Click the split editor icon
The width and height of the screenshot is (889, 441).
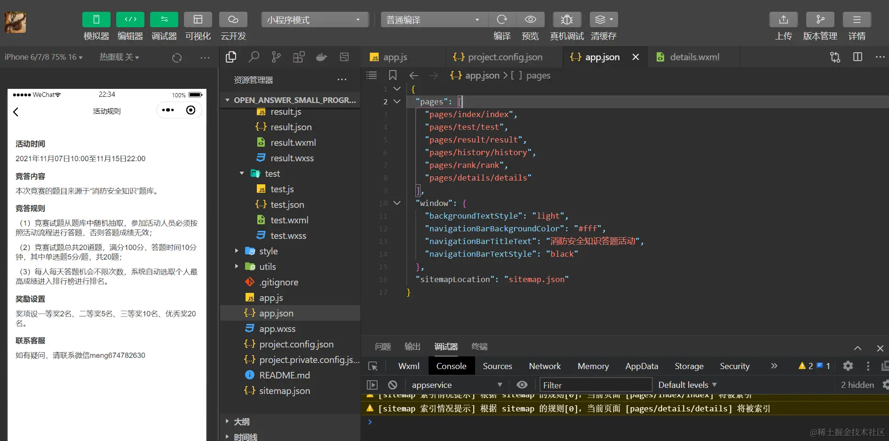click(857, 57)
